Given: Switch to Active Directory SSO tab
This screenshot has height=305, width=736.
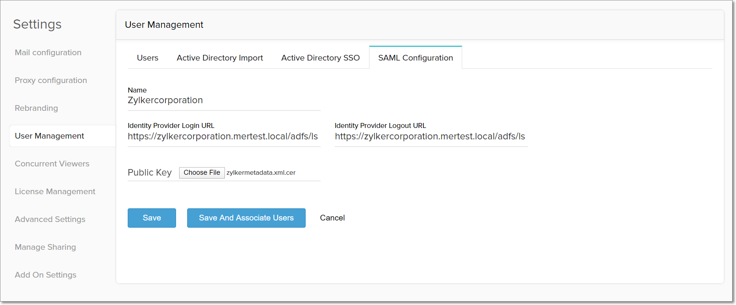Looking at the screenshot, I should click(320, 58).
